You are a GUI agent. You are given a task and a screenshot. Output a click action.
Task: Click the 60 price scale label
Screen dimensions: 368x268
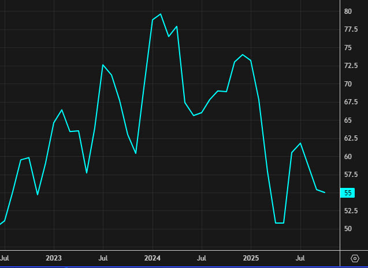tap(348, 157)
